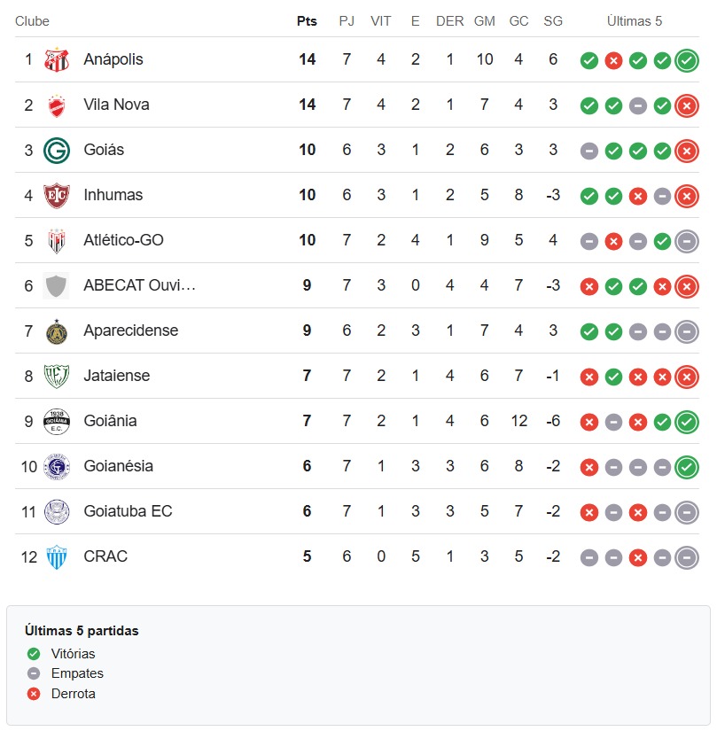717x731 pixels.
Task: Click the Aparecidense round badge
Action: tap(57, 331)
